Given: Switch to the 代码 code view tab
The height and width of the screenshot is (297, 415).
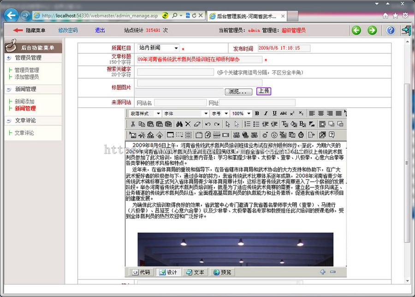Looking at the screenshot, I should 141,272.
